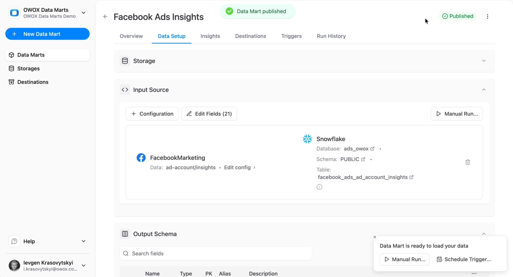
Task: Click the ad-account/insights data text
Action: point(191,168)
